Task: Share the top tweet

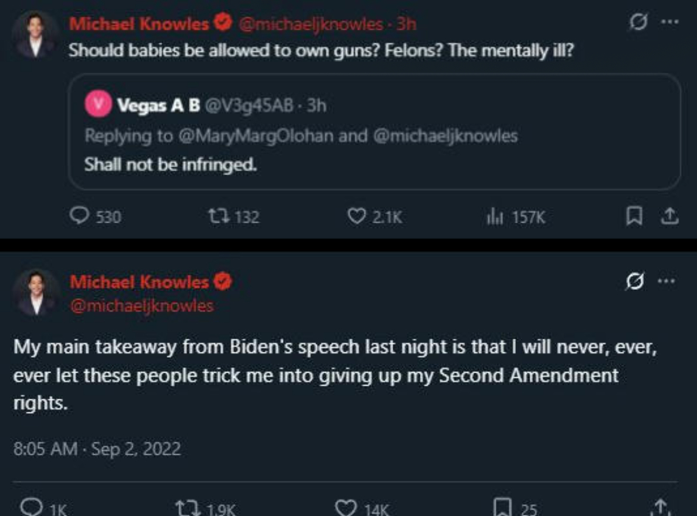Action: 670,217
